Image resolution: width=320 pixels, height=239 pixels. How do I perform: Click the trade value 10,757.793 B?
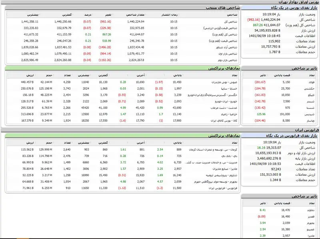(x=271, y=46)
